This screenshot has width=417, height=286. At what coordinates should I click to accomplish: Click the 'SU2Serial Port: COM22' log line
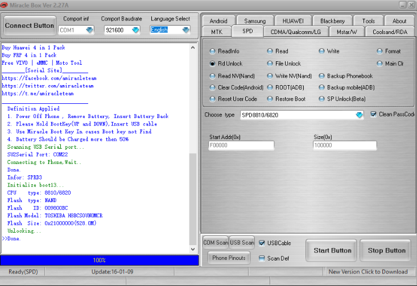point(38,154)
